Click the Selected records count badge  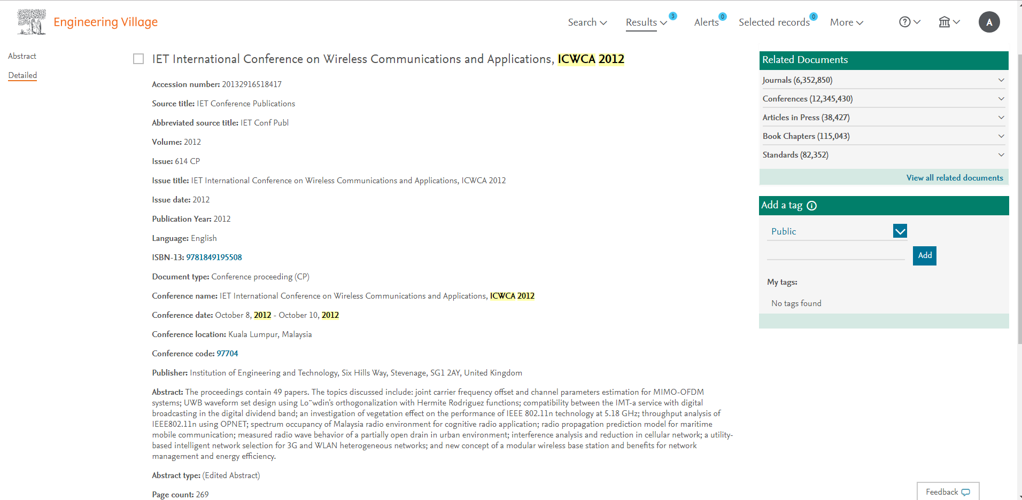(814, 16)
